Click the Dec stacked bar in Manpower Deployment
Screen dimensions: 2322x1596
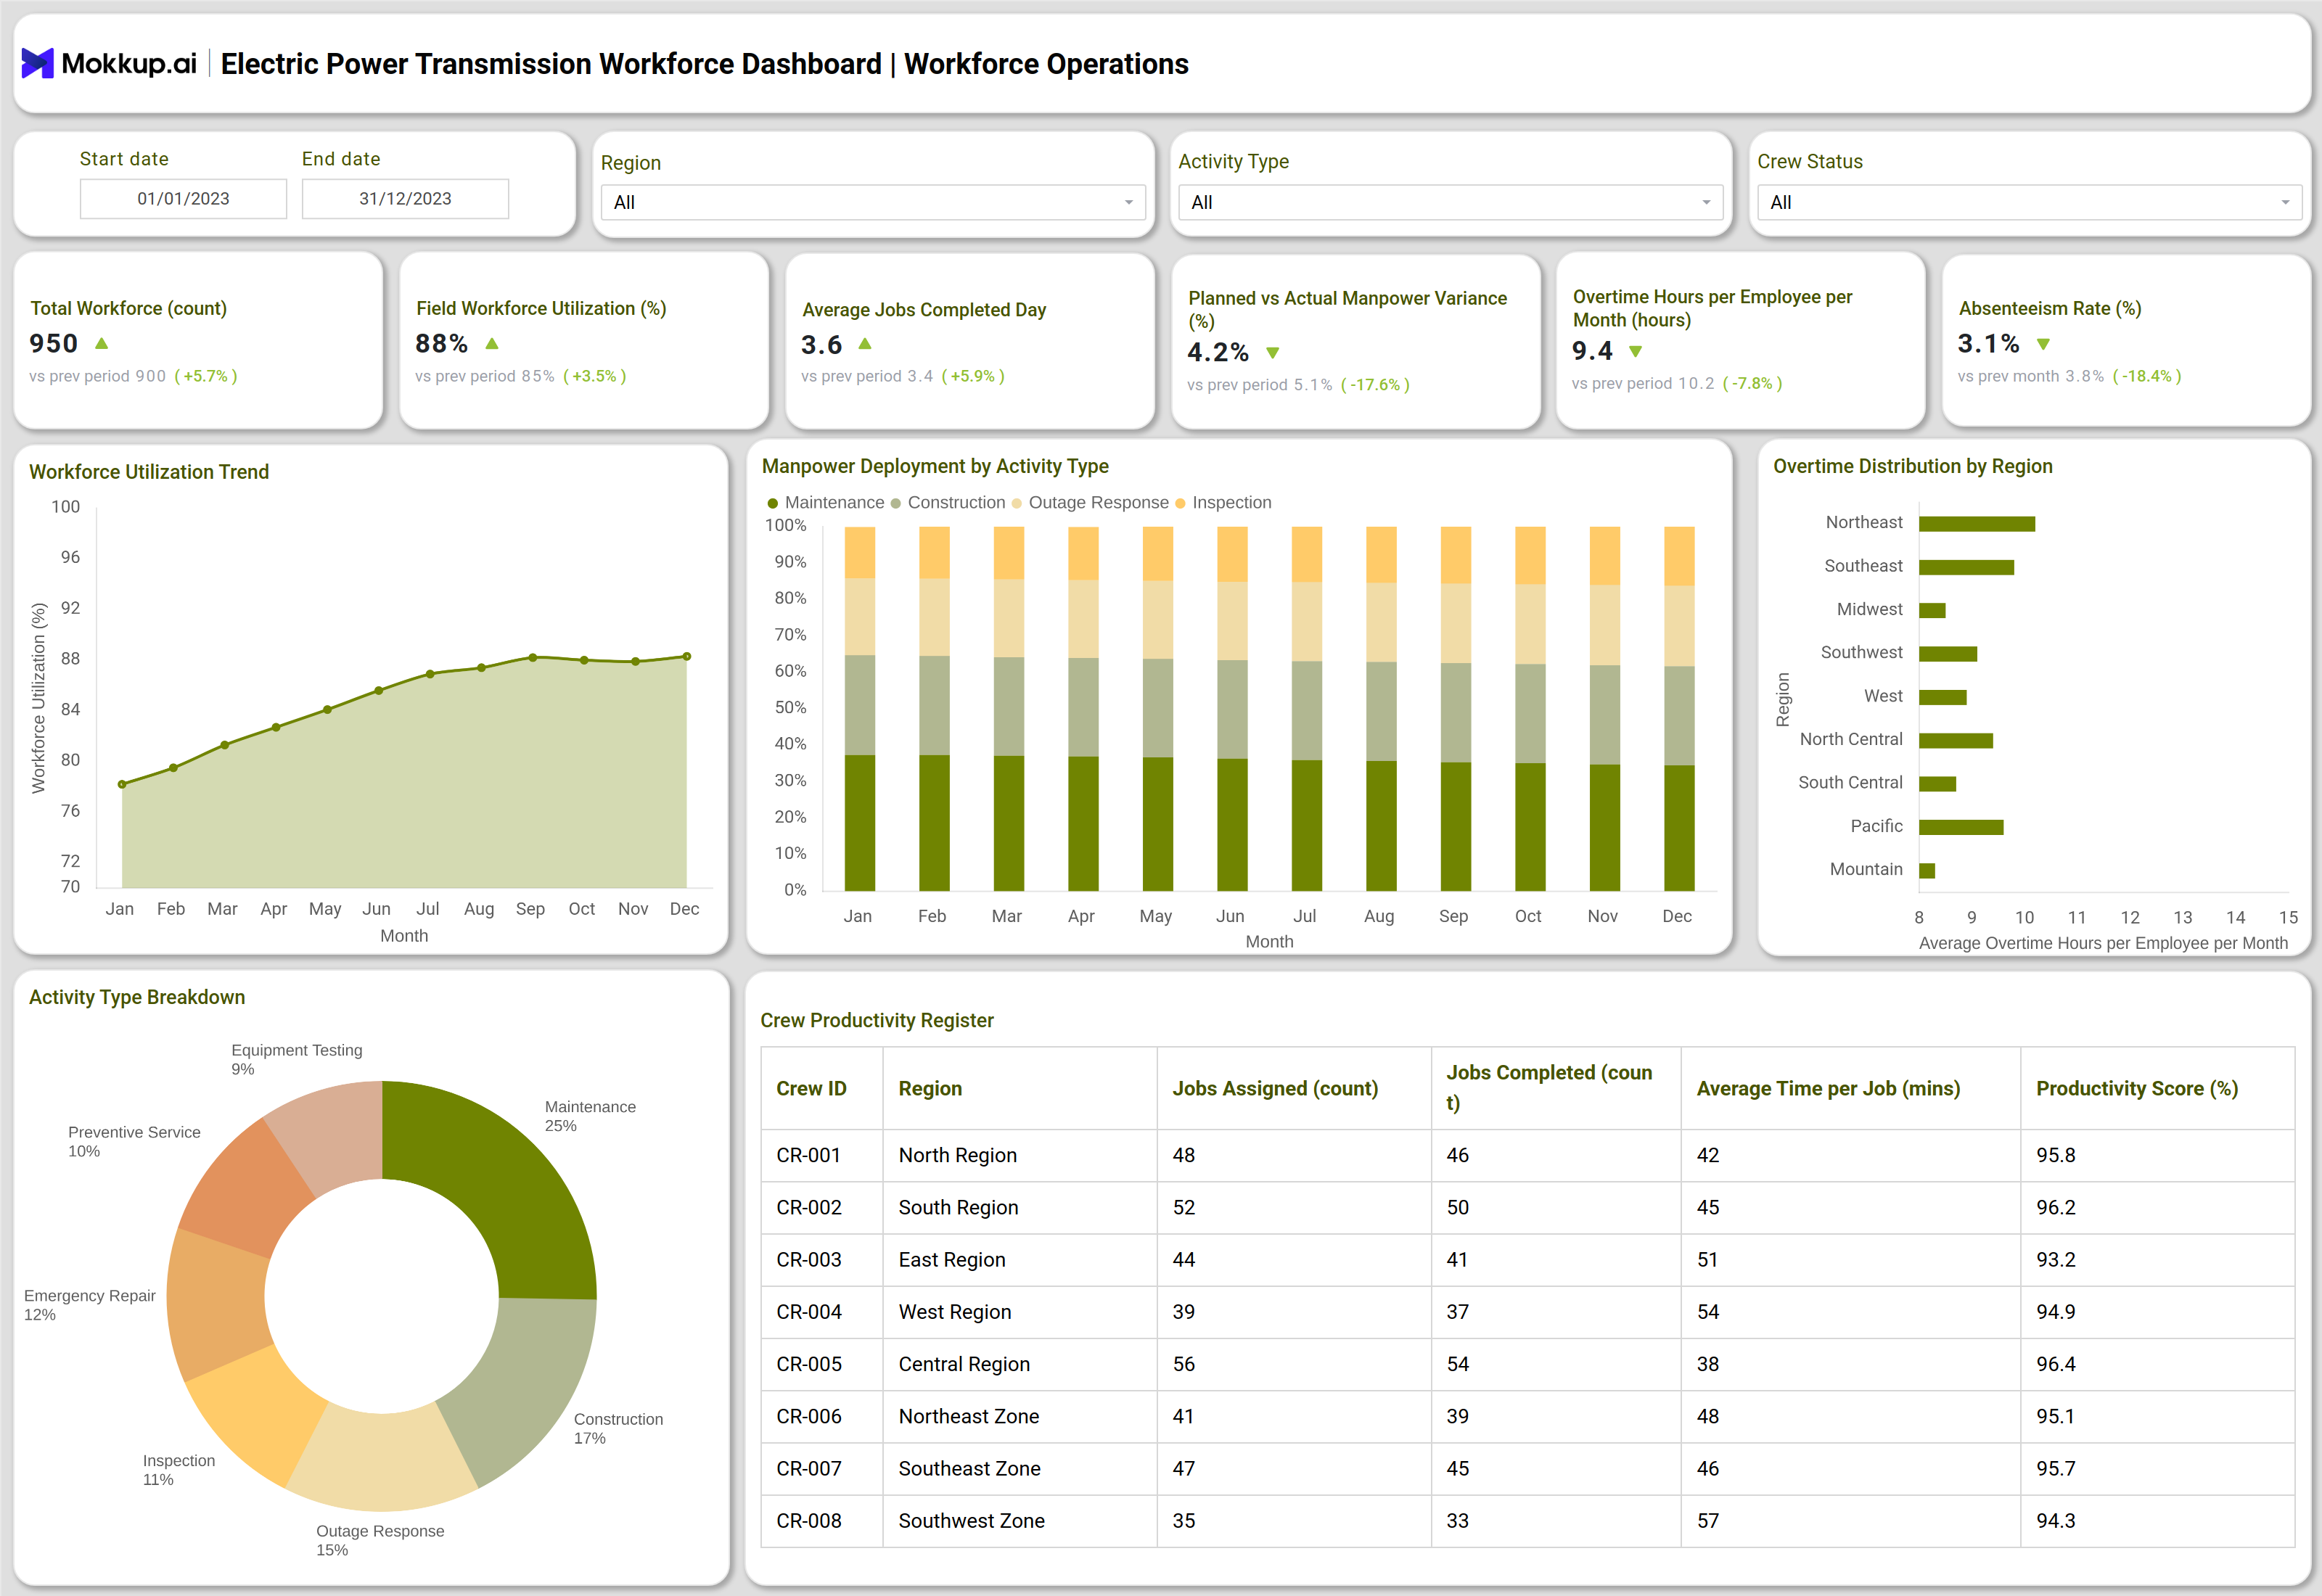point(1679,708)
